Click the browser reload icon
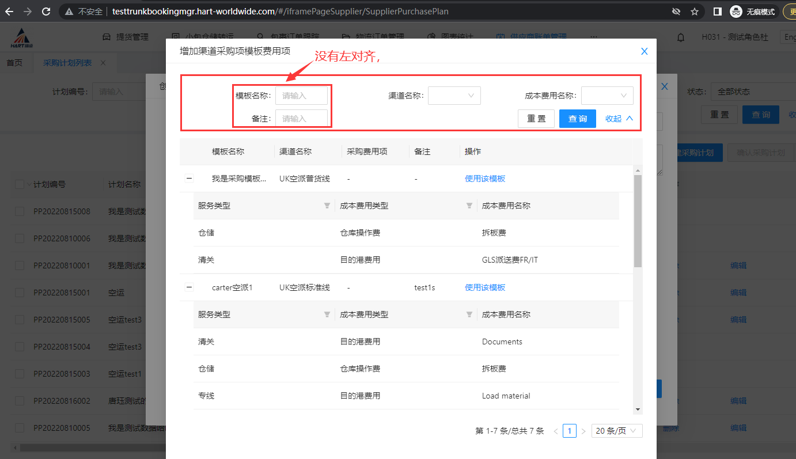The height and width of the screenshot is (459, 796). (x=46, y=11)
